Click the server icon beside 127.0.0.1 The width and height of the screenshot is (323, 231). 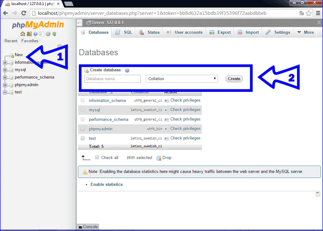pyautogui.click(x=89, y=23)
